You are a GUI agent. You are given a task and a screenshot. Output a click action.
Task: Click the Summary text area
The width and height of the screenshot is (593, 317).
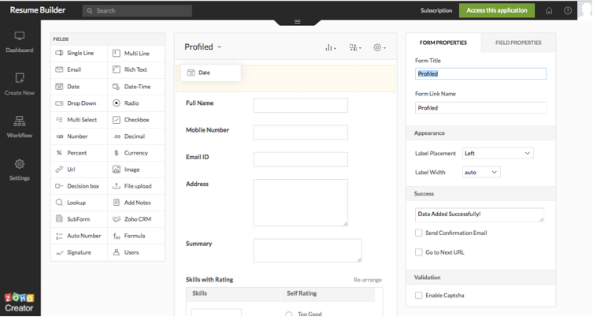click(x=307, y=250)
